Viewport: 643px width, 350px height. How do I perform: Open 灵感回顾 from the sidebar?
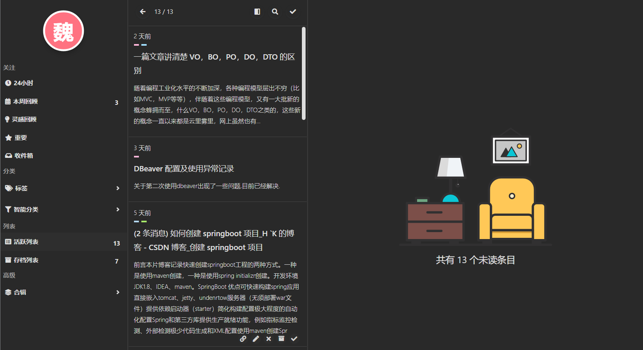[x=64, y=120]
